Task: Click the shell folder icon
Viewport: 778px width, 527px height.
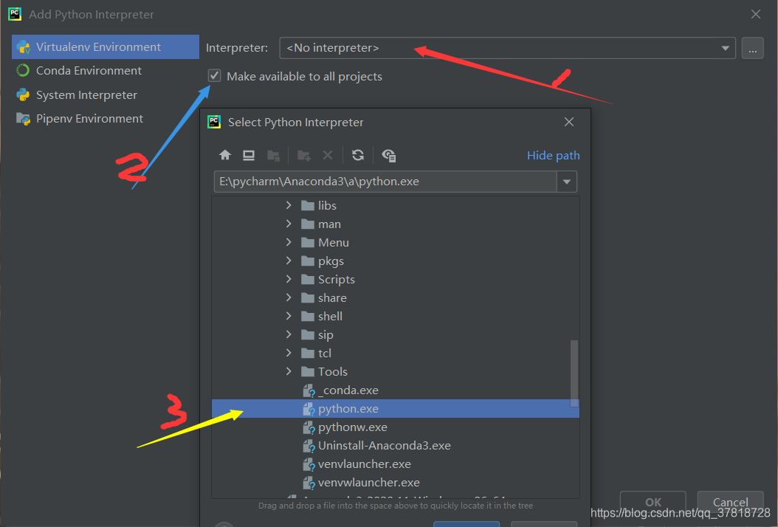Action: coord(308,316)
